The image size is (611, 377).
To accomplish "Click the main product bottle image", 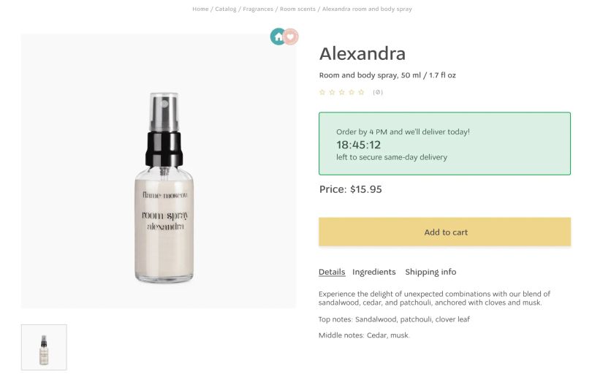I will 164,187.
